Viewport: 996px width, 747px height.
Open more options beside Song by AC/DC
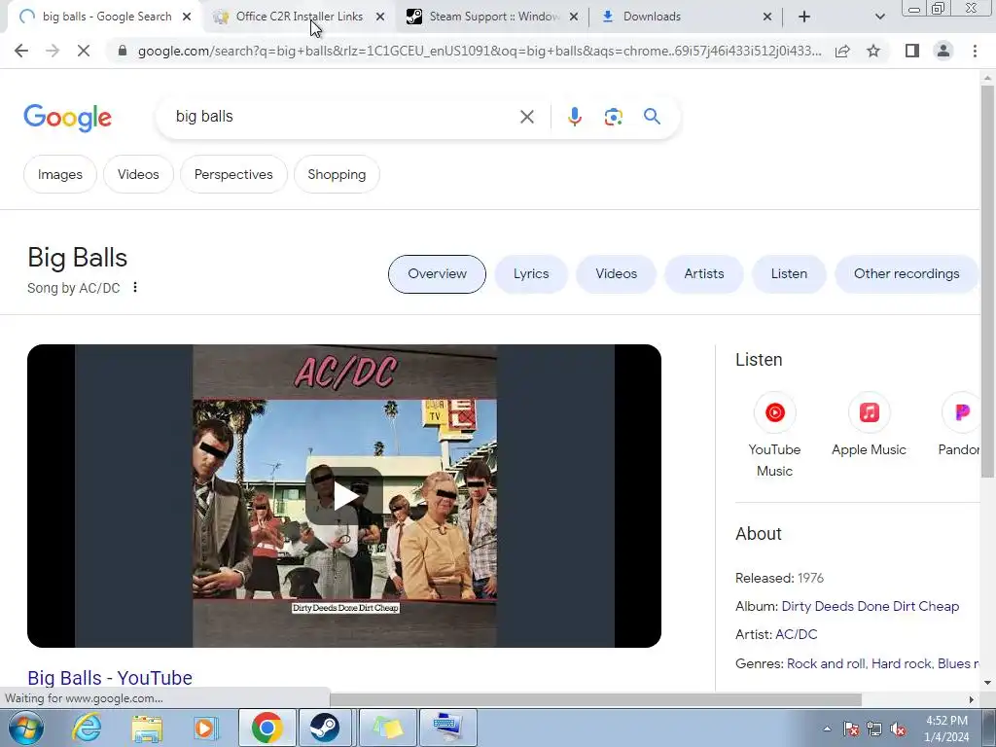[x=134, y=287]
